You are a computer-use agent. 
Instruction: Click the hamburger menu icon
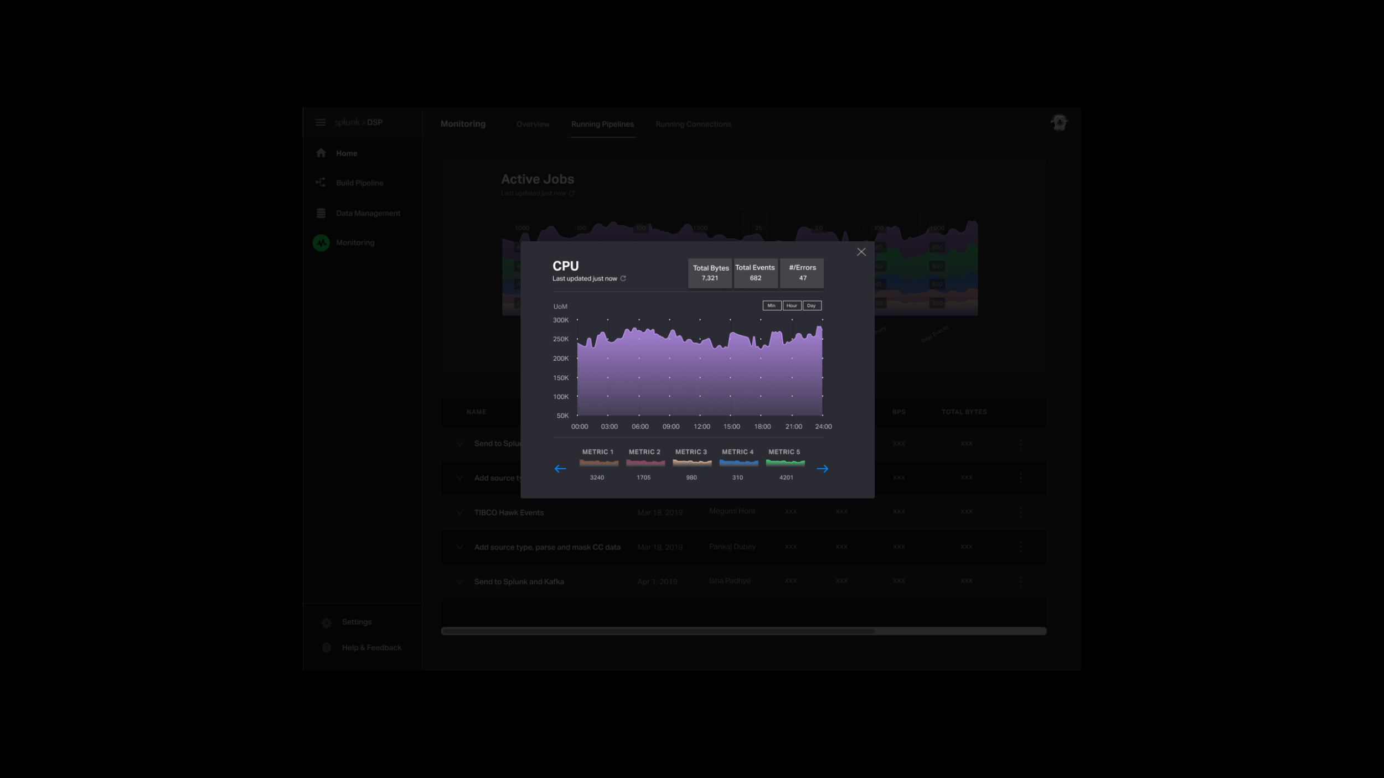(321, 122)
